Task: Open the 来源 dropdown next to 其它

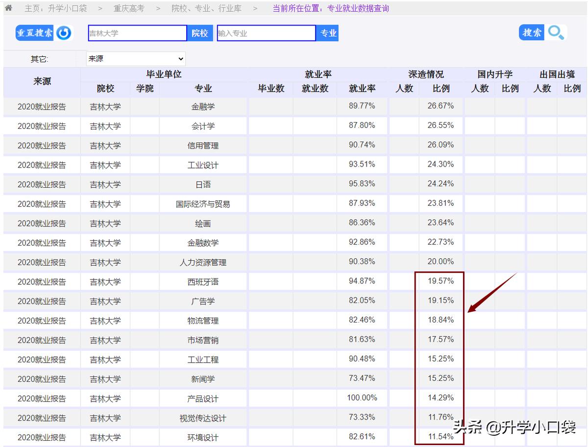Action: click(135, 59)
